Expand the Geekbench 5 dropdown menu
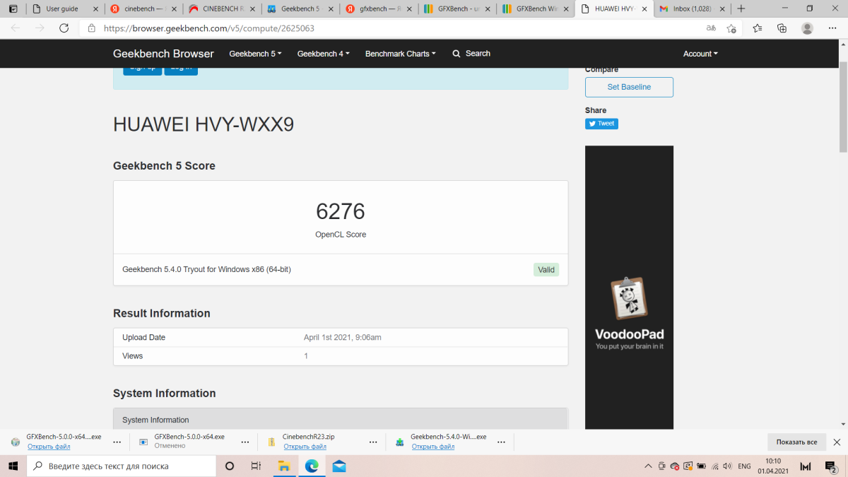 (255, 54)
